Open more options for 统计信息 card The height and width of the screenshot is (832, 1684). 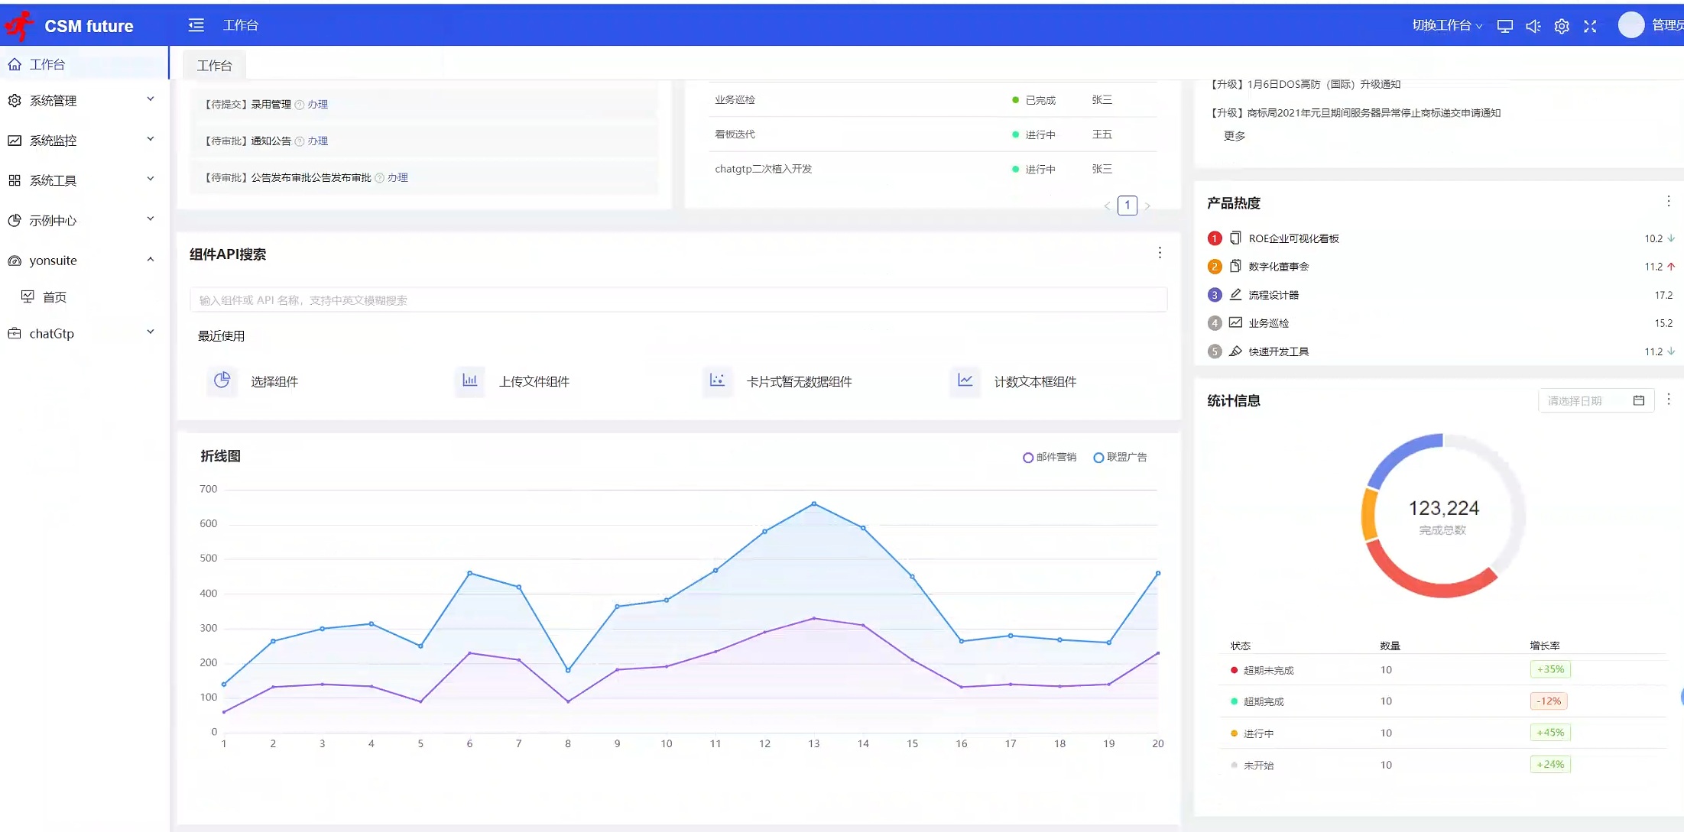point(1669,399)
